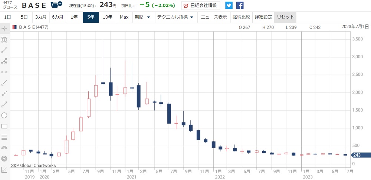Switch chart to 1年 range
Image resolution: width=371 pixels, height=180 pixels.
(x=74, y=17)
